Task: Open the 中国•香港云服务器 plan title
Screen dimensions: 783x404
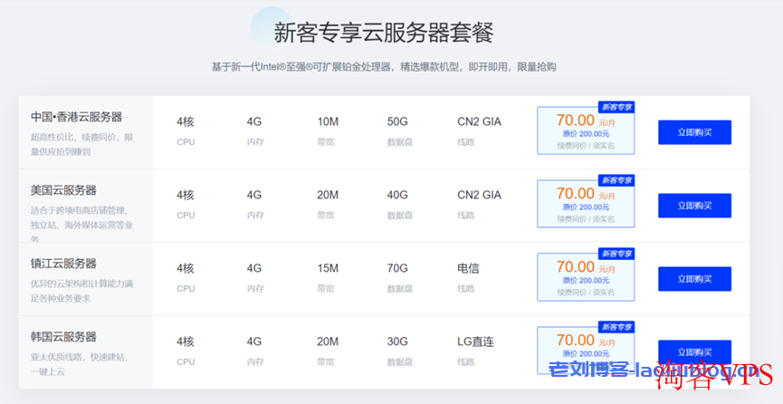Action: click(x=76, y=117)
